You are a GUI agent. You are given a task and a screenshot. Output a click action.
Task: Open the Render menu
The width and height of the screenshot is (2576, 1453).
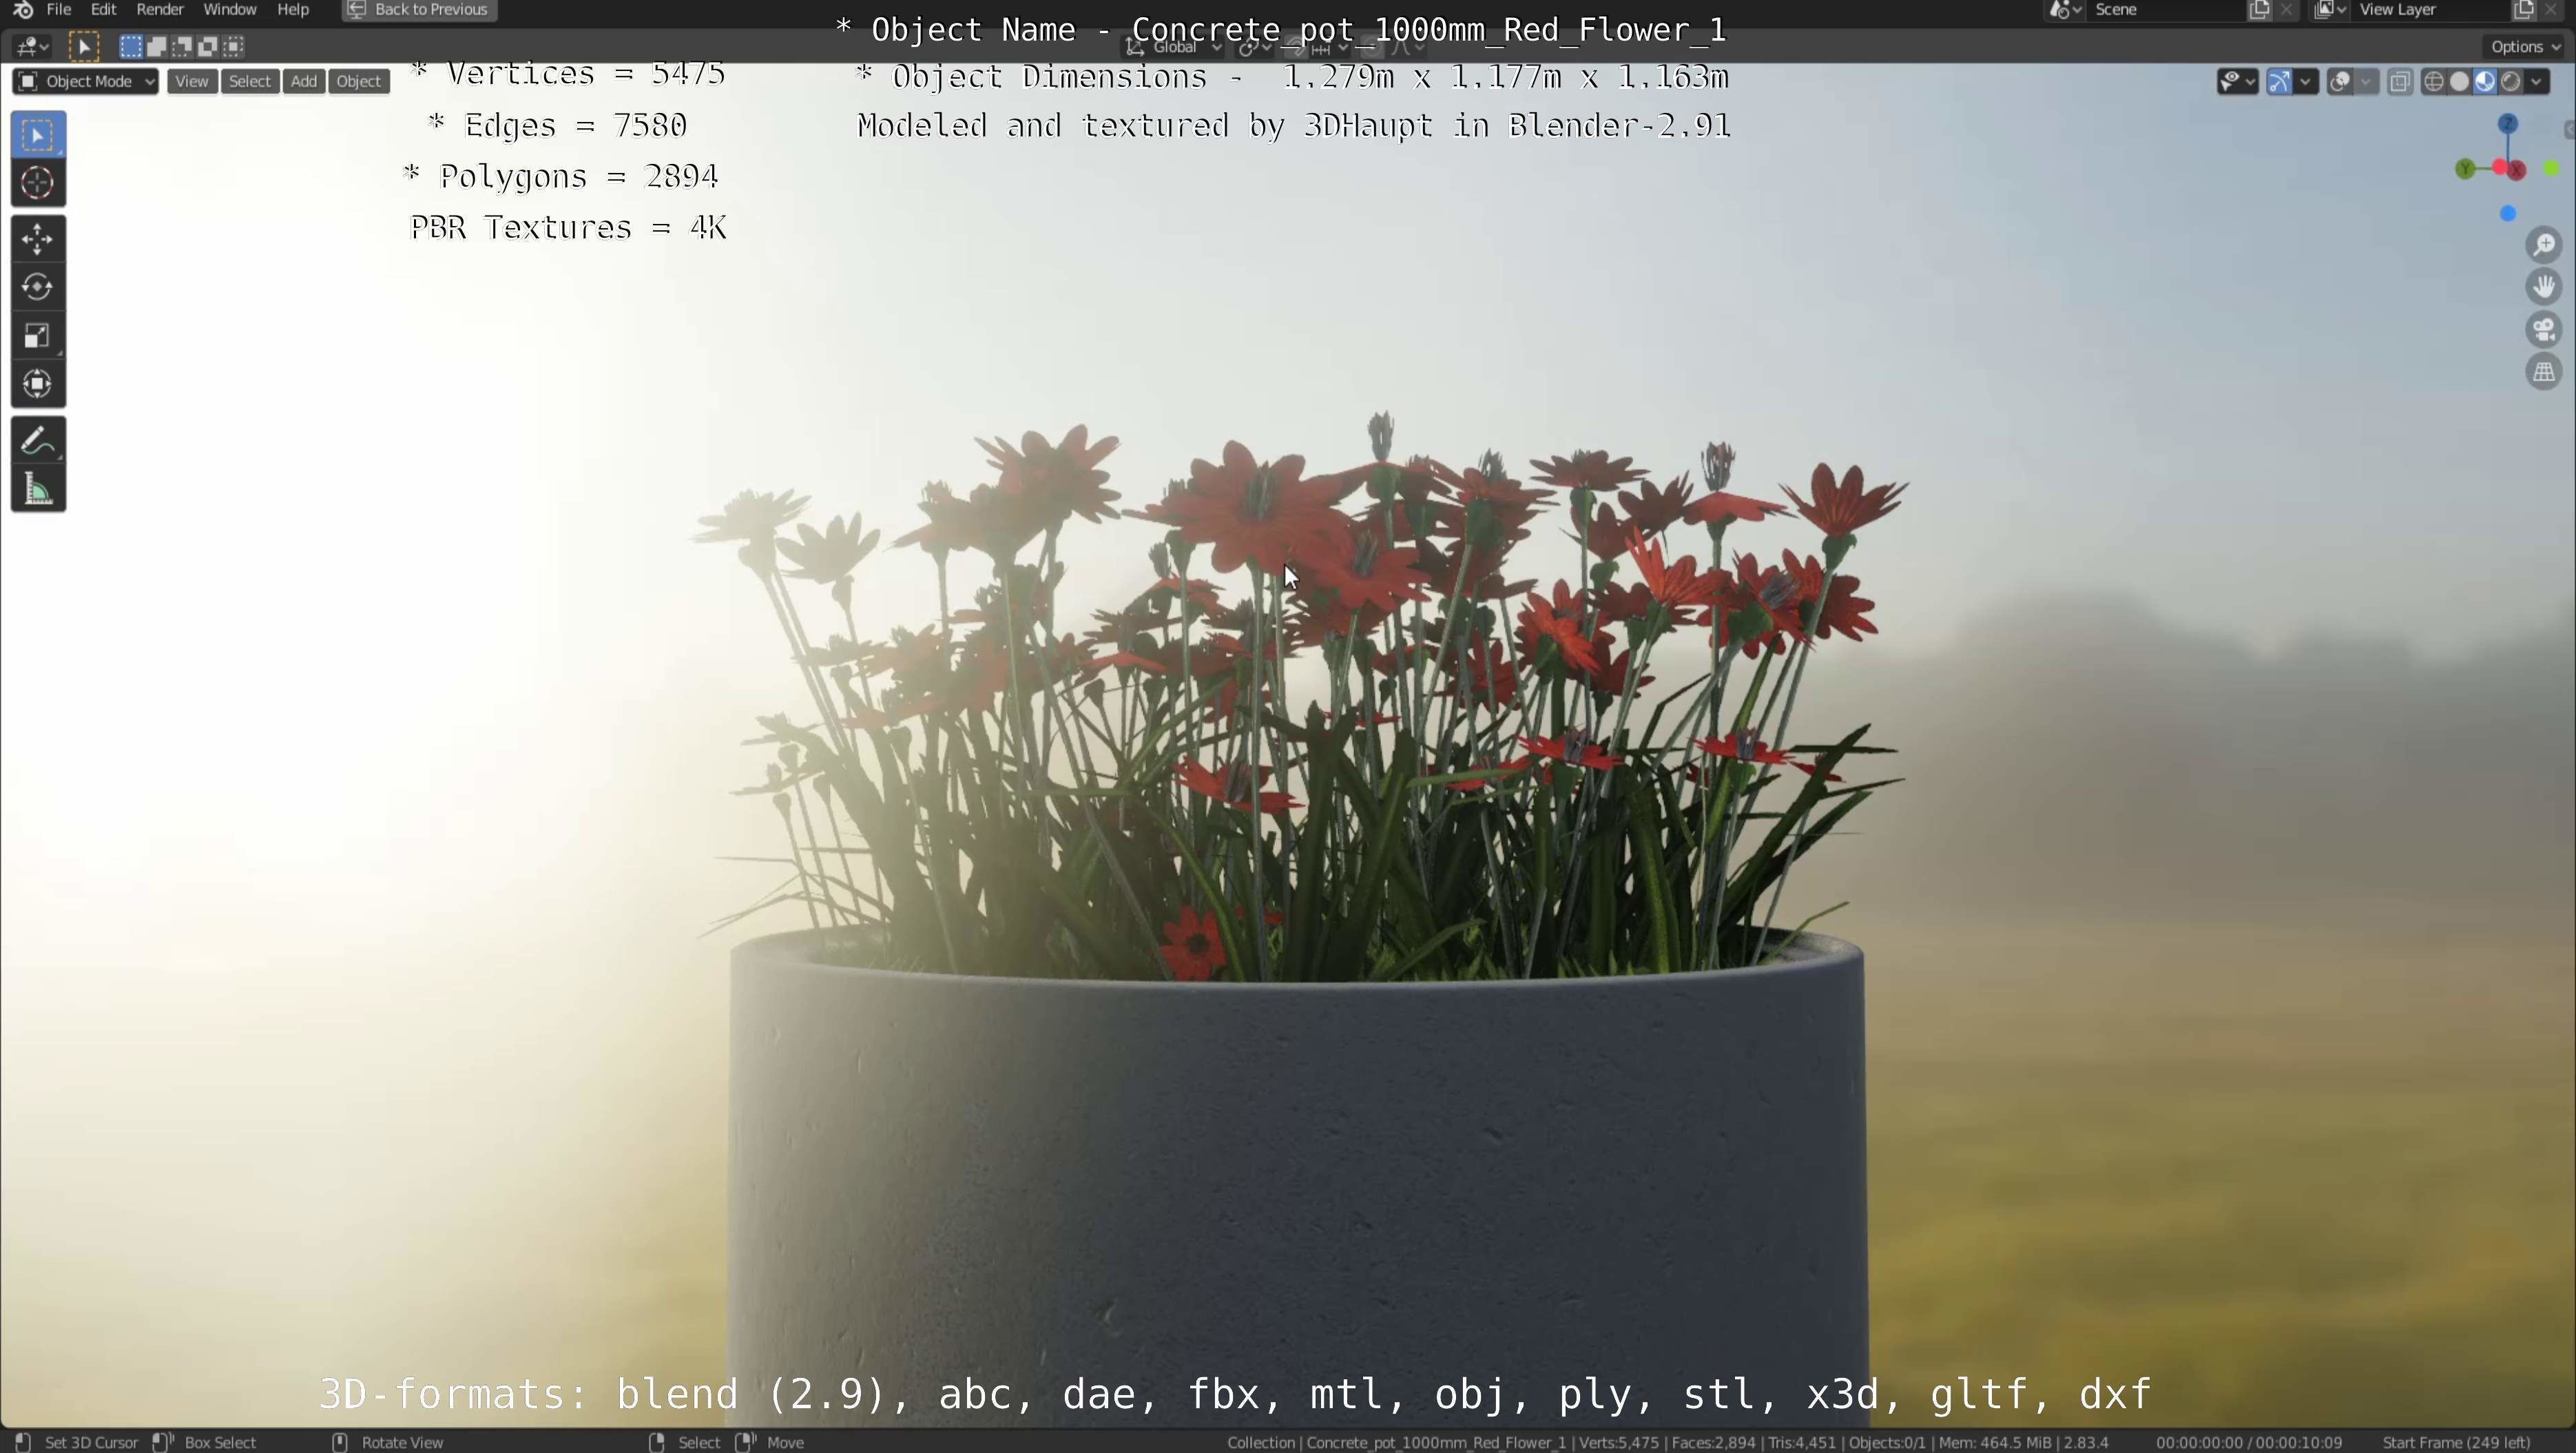click(160, 10)
